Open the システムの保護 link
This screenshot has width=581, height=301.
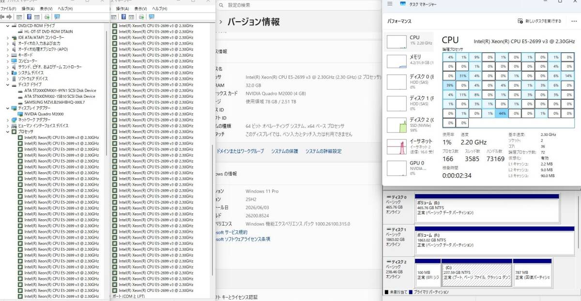[x=285, y=151]
